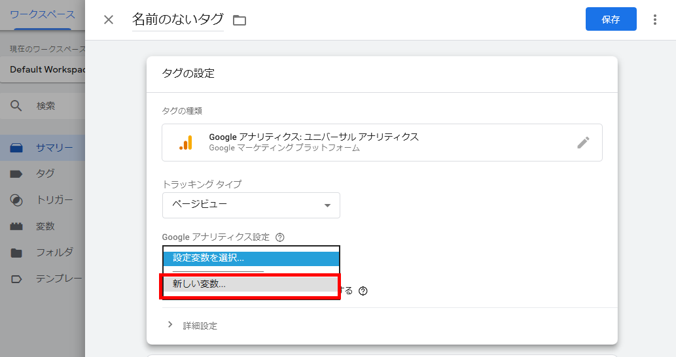Select 設定変数を選択... option in the list
This screenshot has height=357, width=676.
click(251, 258)
